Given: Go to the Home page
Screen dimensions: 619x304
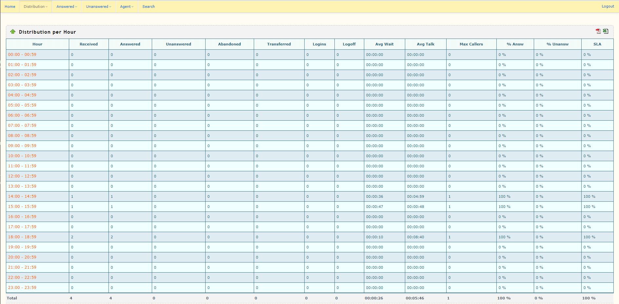Looking at the screenshot, I should tap(10, 7).
